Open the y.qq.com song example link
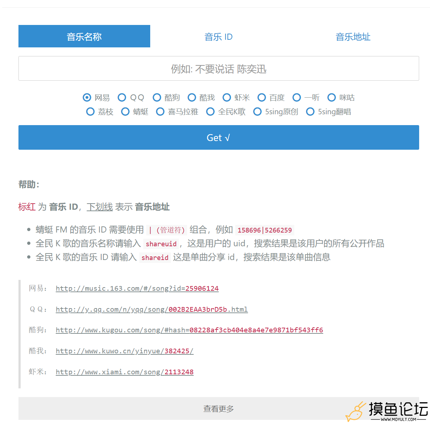The image size is (430, 426). tap(152, 309)
